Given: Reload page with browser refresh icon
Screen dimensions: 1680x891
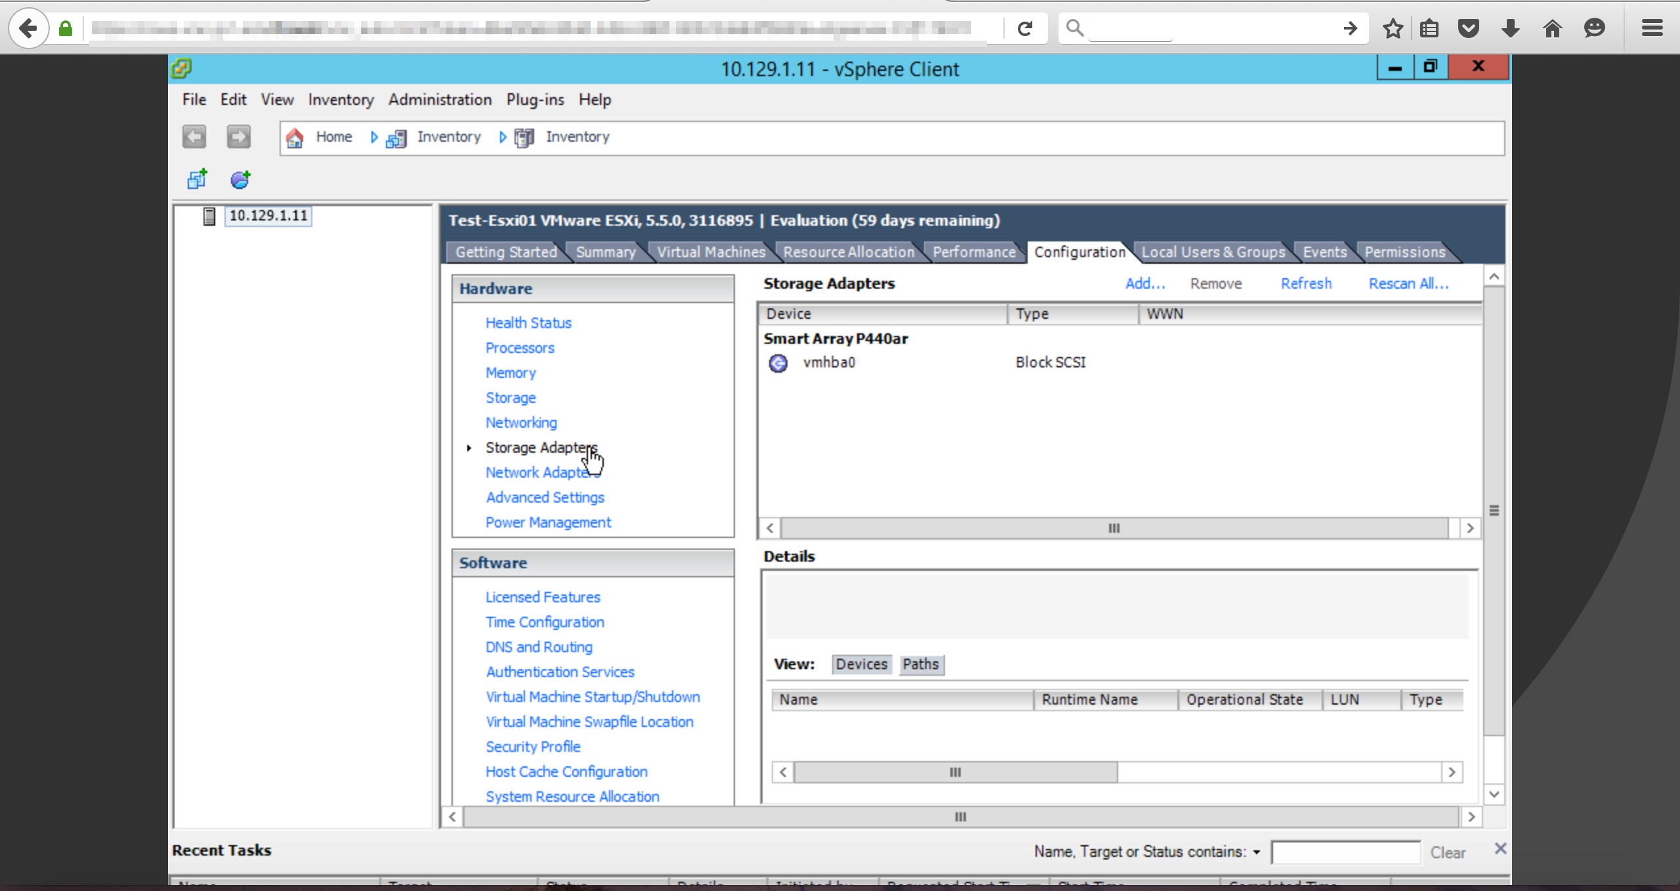Looking at the screenshot, I should click(x=1025, y=28).
